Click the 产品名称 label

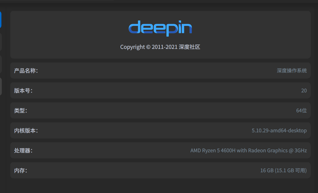click(26, 71)
